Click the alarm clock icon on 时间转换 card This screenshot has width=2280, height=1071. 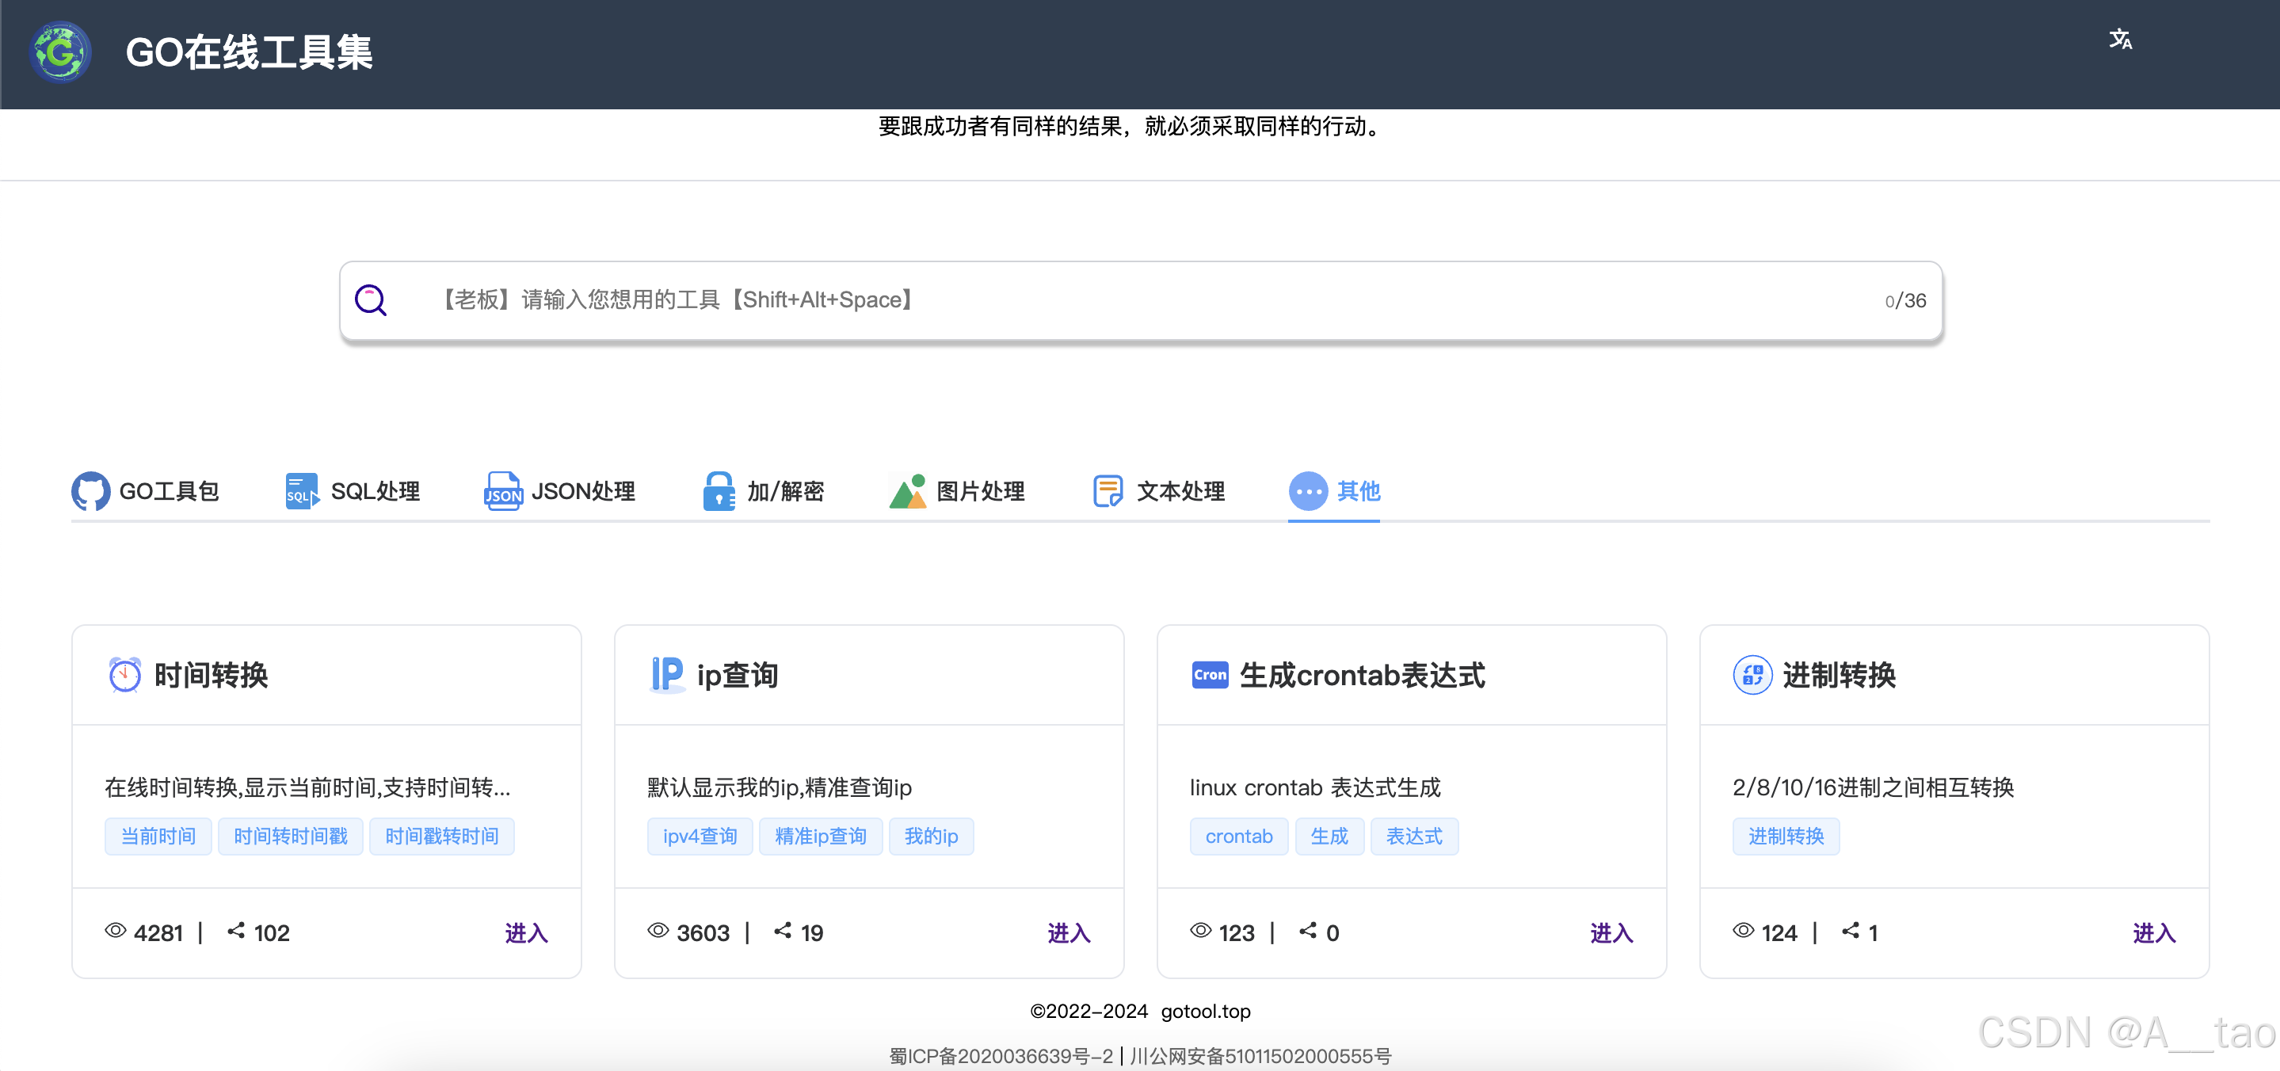point(125,676)
